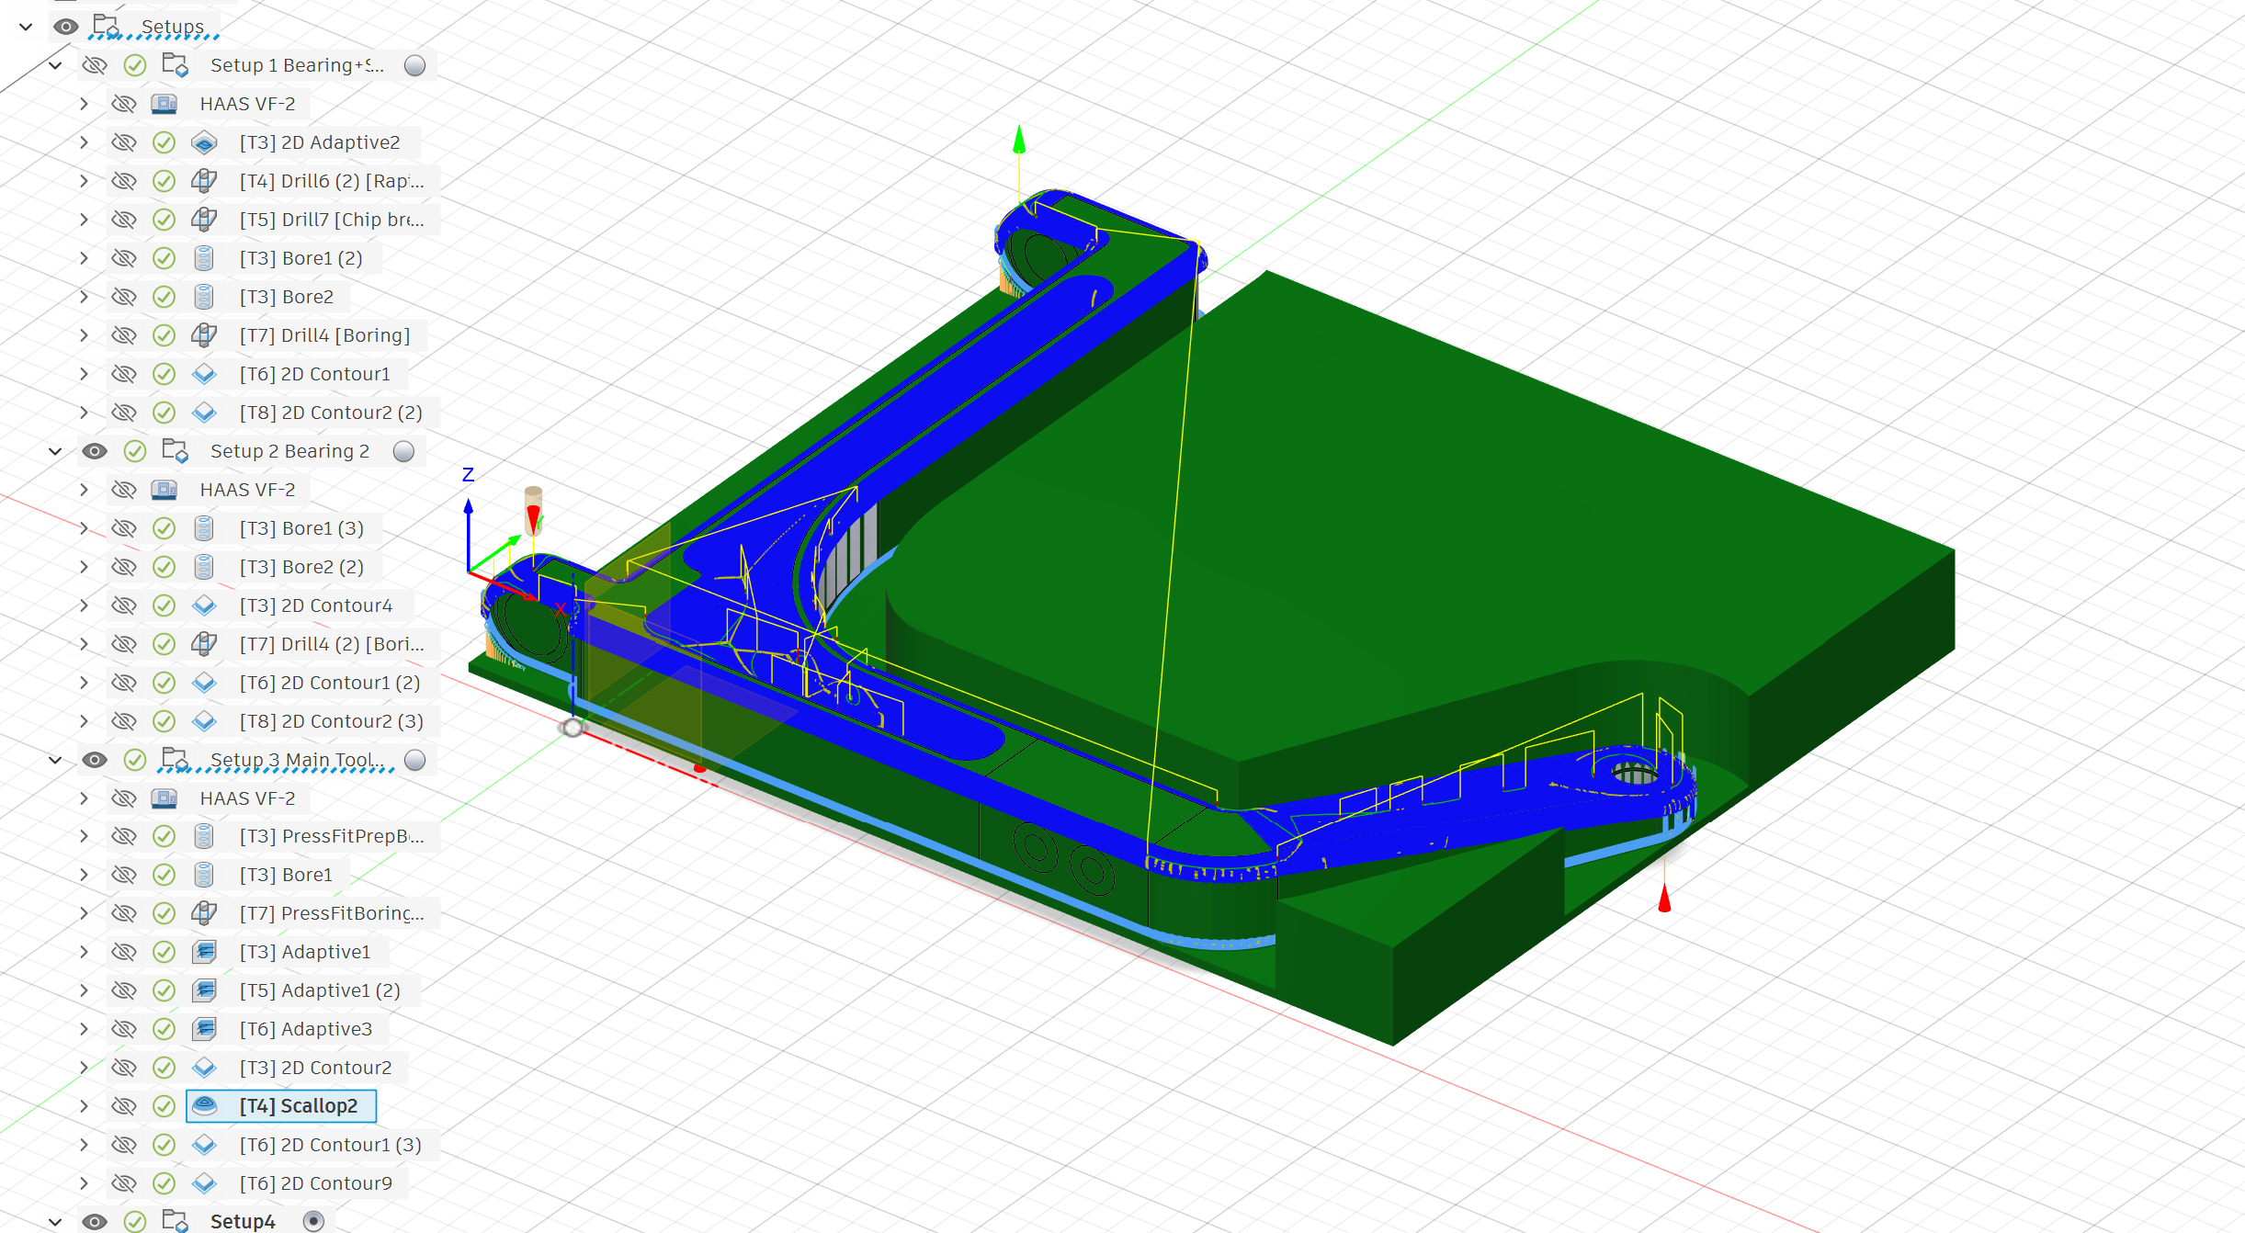Activate Setup 3 Main Tool radio button

415,760
